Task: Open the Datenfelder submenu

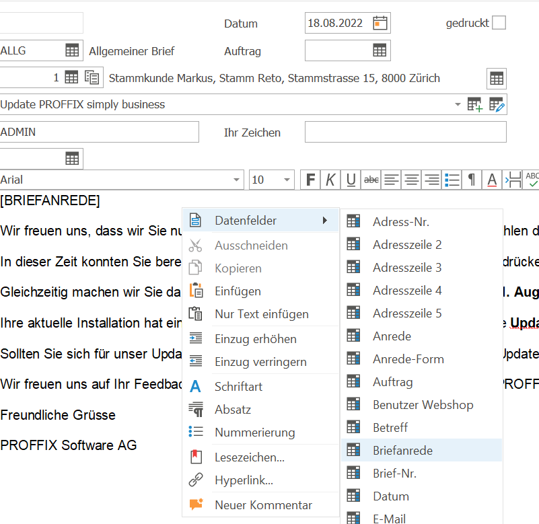Action: (x=261, y=221)
